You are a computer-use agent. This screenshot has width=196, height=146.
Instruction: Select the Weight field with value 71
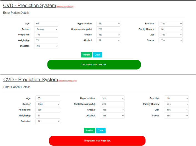click(46, 40)
